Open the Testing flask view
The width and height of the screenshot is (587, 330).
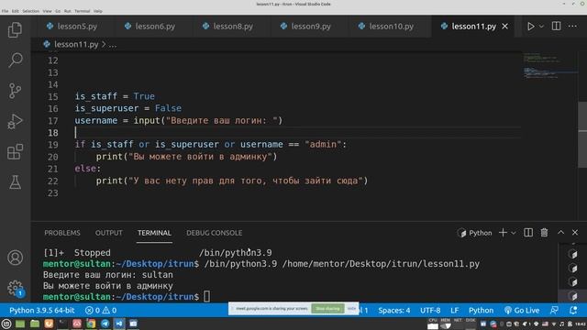(x=15, y=182)
